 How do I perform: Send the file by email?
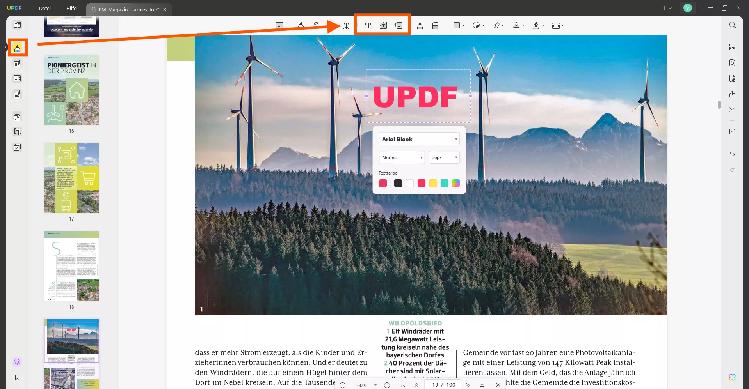click(733, 110)
